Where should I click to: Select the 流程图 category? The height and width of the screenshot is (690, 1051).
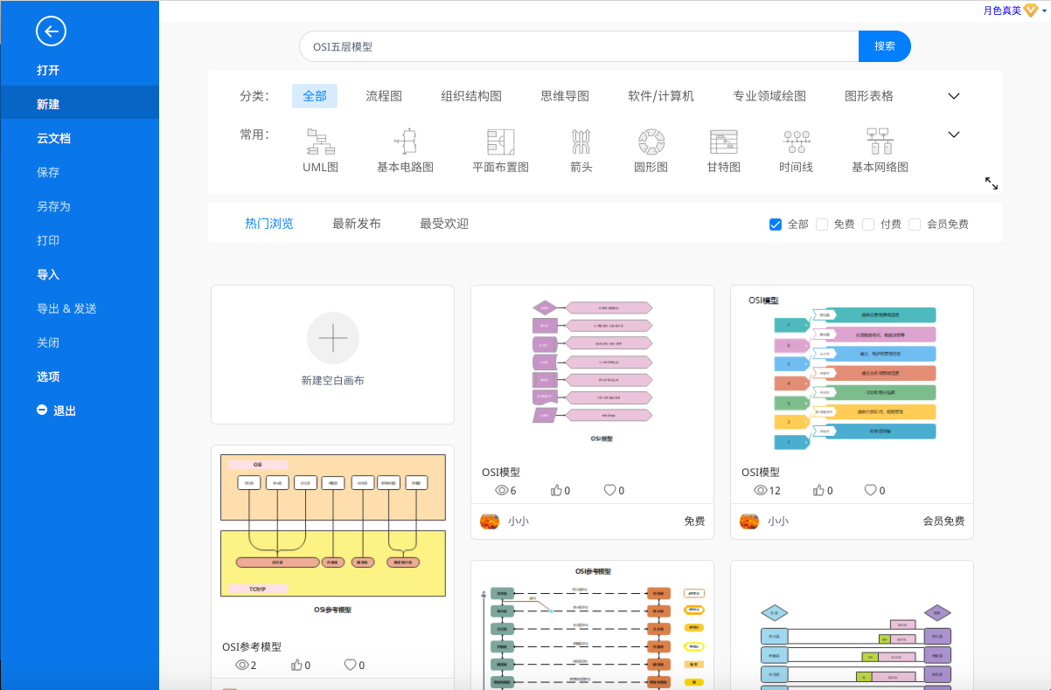pos(384,96)
